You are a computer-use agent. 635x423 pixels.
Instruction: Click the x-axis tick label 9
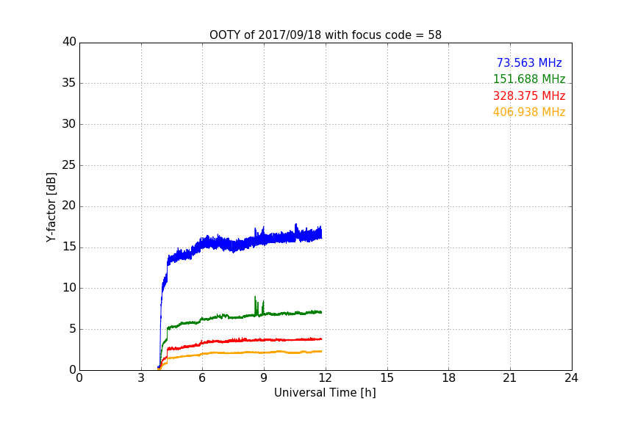[x=264, y=378]
